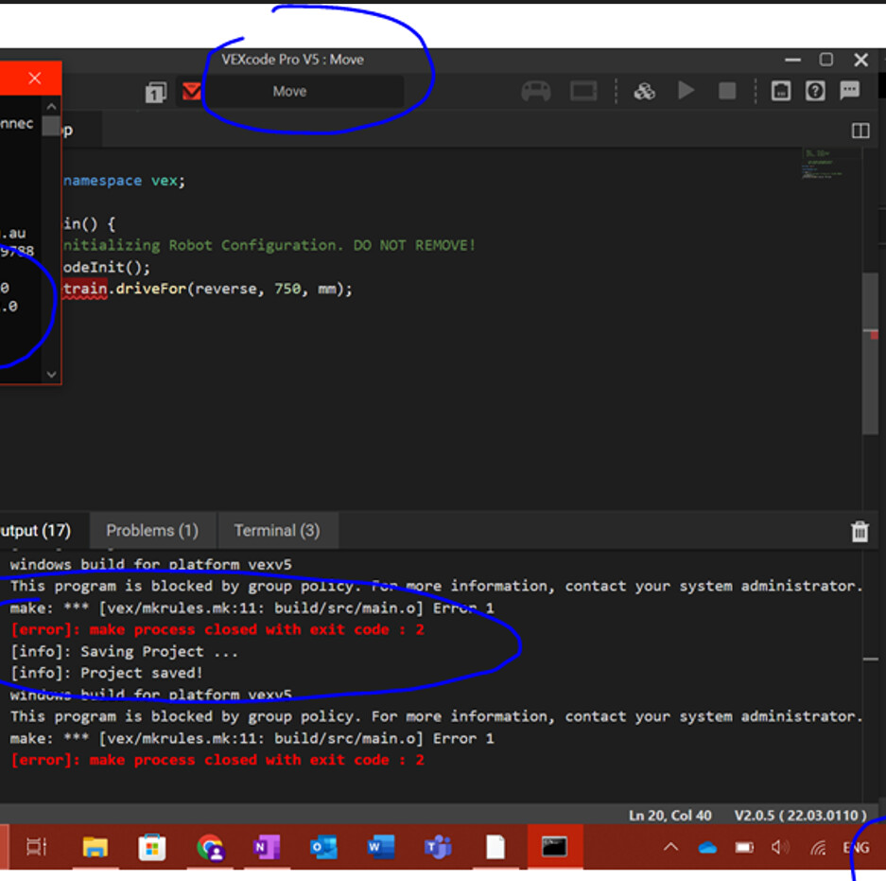The height and width of the screenshot is (881, 886).
Task: Click the '[info]: Saving Project ...' output line
Action: coord(124,651)
